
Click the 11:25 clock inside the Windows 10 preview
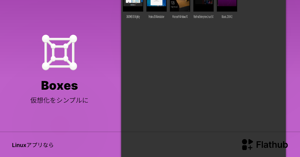tap(173, 3)
